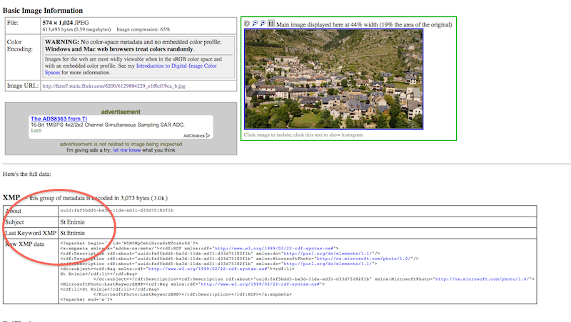The height and width of the screenshot is (322, 571).
Task: Click the Basic Image Information heading
Action: pyautogui.click(x=43, y=10)
